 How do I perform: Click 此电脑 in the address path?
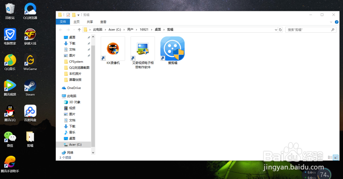[97, 30]
